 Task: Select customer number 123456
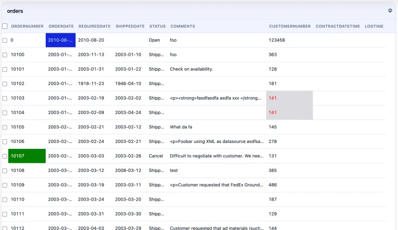coord(277,40)
